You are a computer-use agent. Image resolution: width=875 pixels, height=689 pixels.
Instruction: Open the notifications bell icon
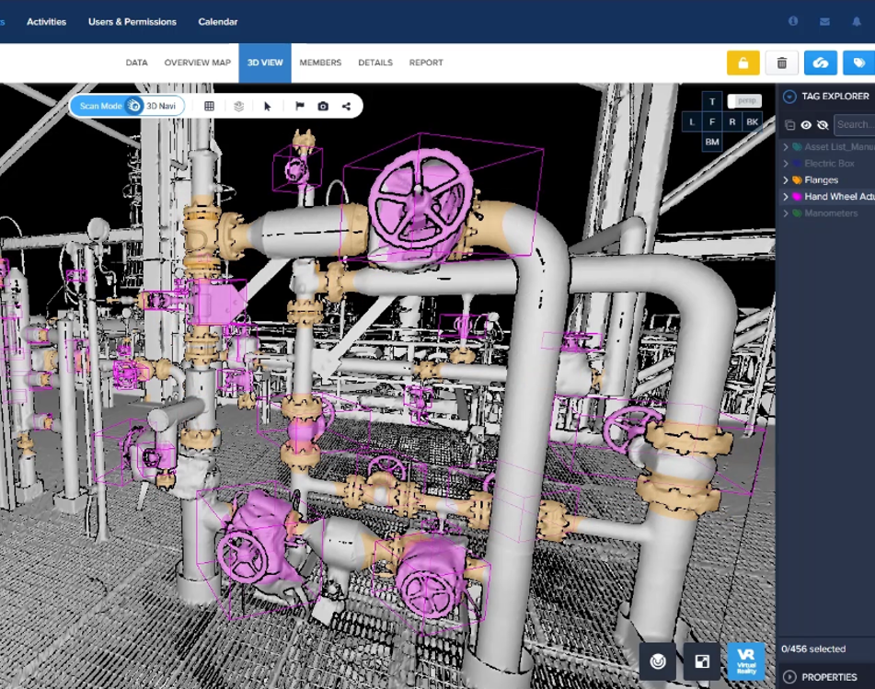(x=857, y=22)
